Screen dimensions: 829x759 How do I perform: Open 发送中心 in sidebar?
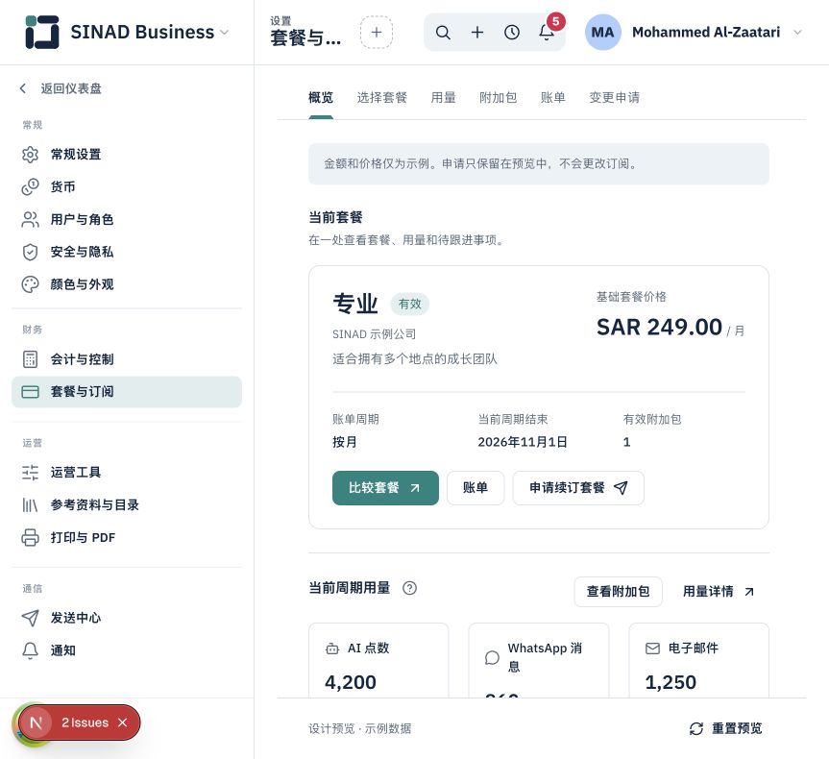click(127, 618)
